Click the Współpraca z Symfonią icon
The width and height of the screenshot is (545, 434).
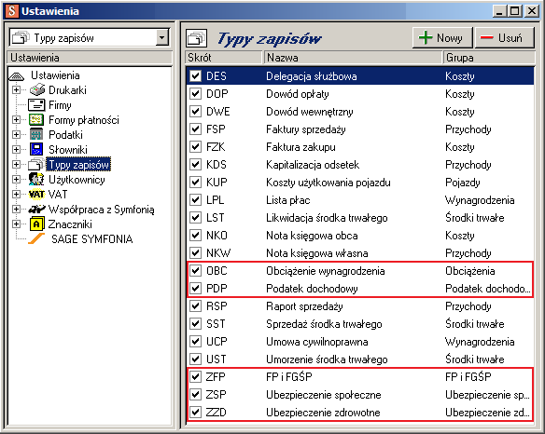click(36, 210)
